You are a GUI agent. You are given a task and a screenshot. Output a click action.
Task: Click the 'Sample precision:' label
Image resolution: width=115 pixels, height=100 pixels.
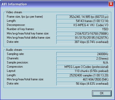[17, 62]
